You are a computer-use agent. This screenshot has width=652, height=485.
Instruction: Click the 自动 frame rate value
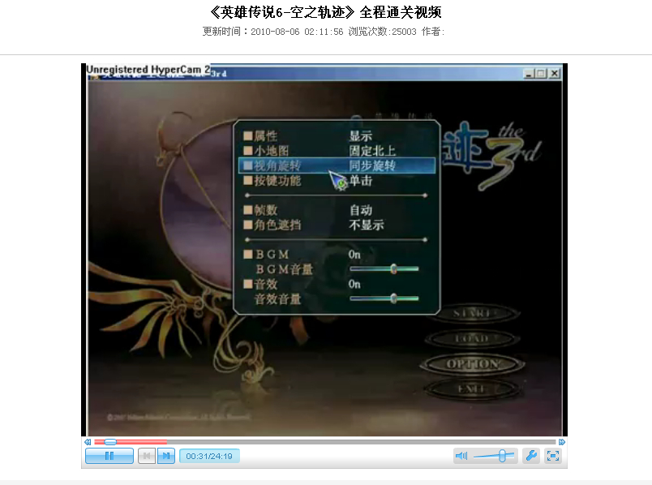click(x=361, y=210)
